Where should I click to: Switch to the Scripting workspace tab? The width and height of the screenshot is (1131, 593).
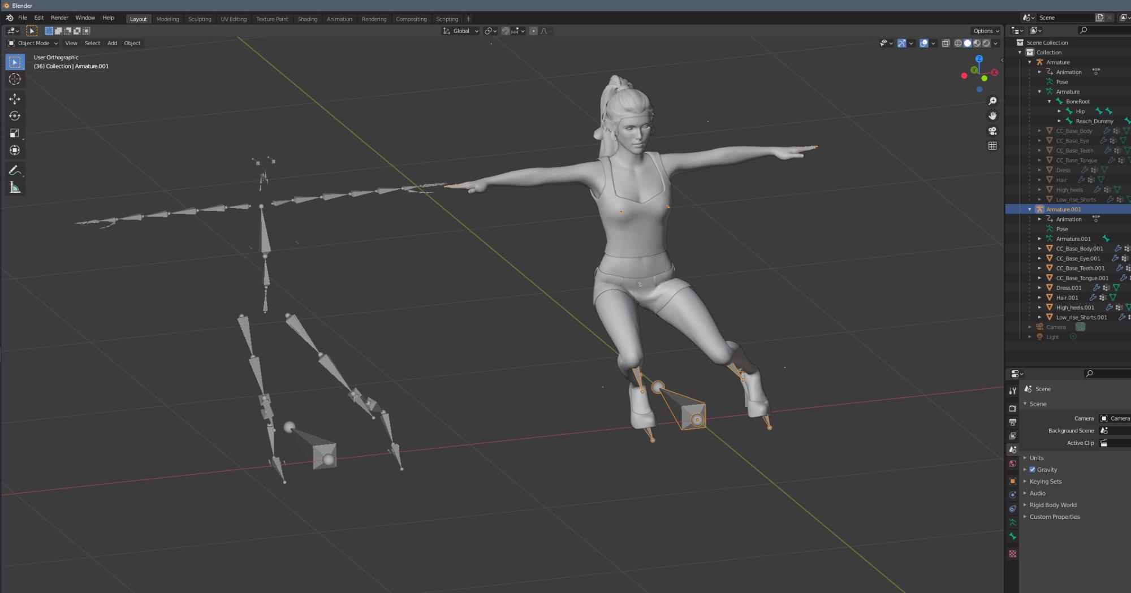[447, 19]
